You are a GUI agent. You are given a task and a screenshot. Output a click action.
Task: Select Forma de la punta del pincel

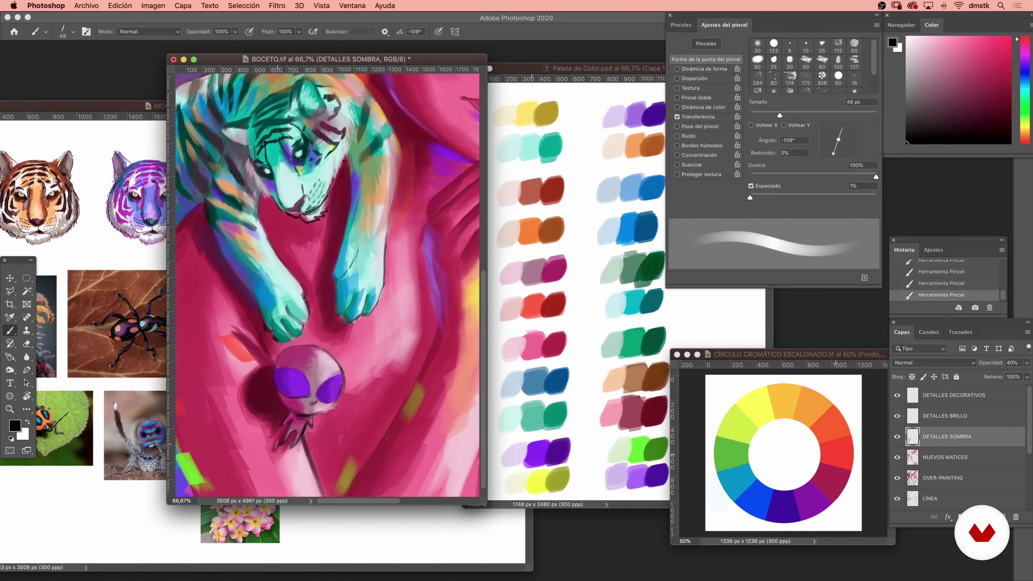coord(706,59)
